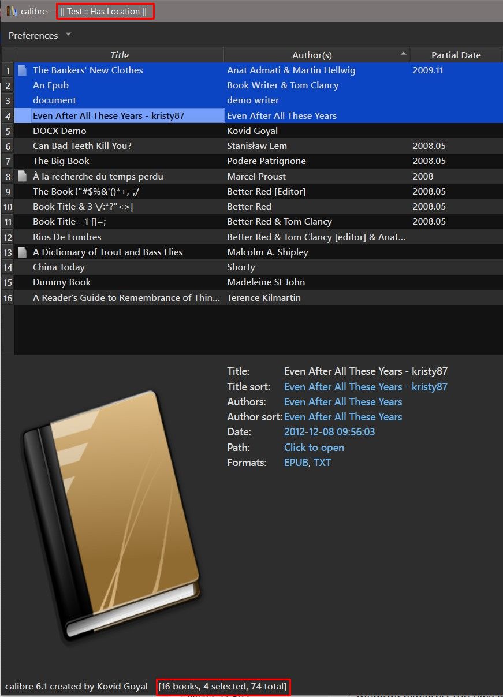Click author cell 'Kovid Goyal'
The height and width of the screenshot is (697, 503).
pyautogui.click(x=252, y=131)
